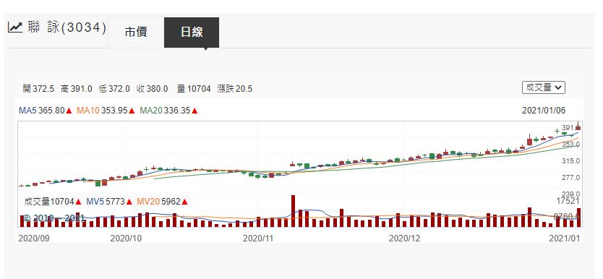The height and width of the screenshot is (279, 603).
Task: Click the tallest volume bar in mid-November
Action: (293, 211)
